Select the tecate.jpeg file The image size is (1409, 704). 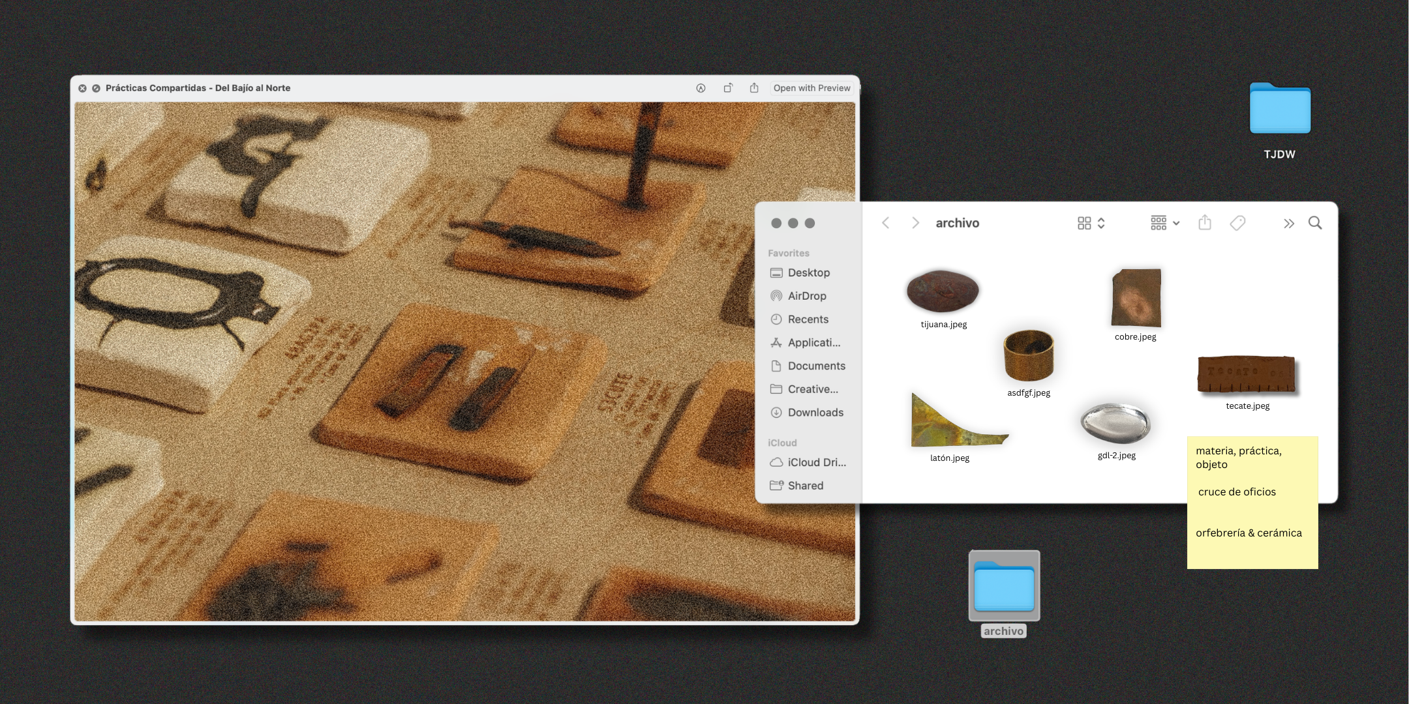point(1247,375)
